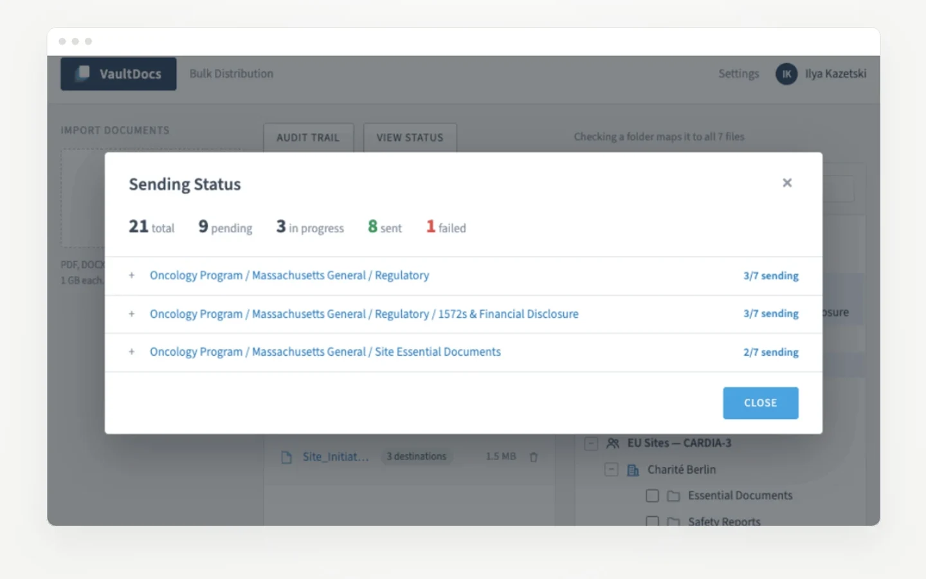Check the Safety Reports folder checkbox

point(652,521)
